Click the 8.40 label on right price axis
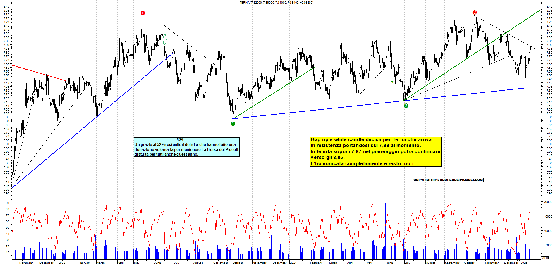 click(549, 6)
